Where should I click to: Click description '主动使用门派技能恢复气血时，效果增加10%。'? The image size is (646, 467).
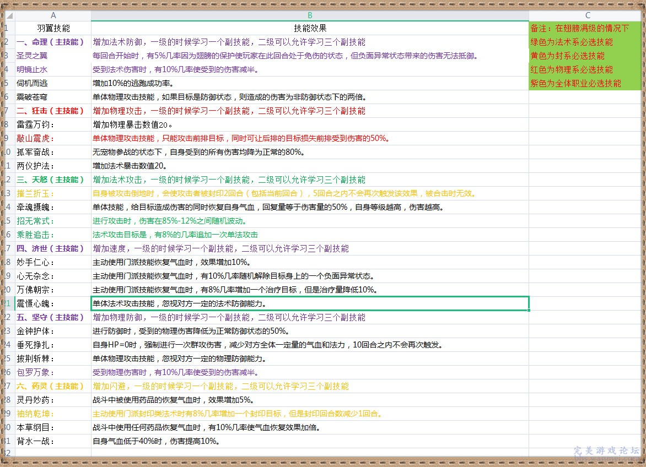click(x=310, y=263)
